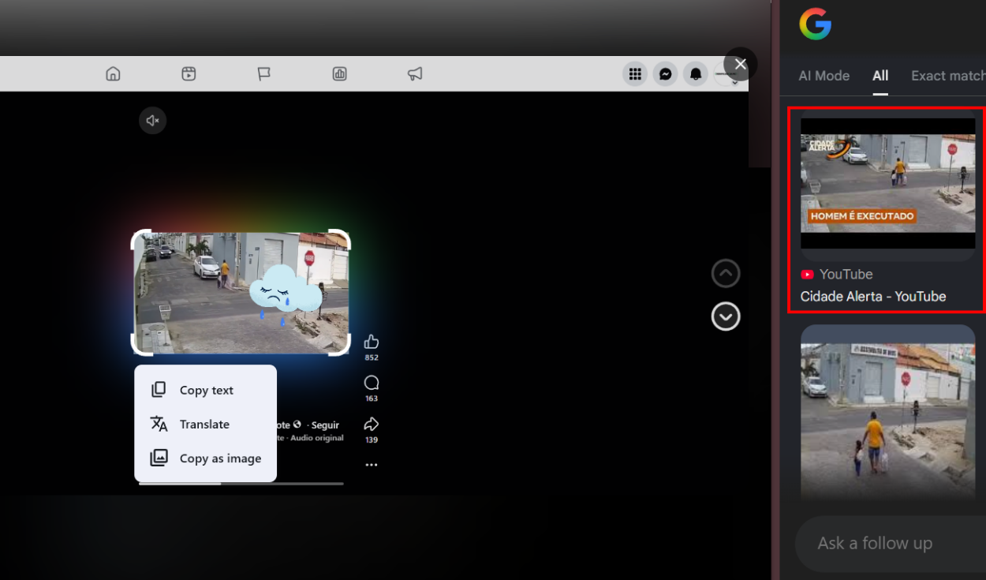Click the 139 shares count
Image resolution: width=986 pixels, height=580 pixels.
372,440
